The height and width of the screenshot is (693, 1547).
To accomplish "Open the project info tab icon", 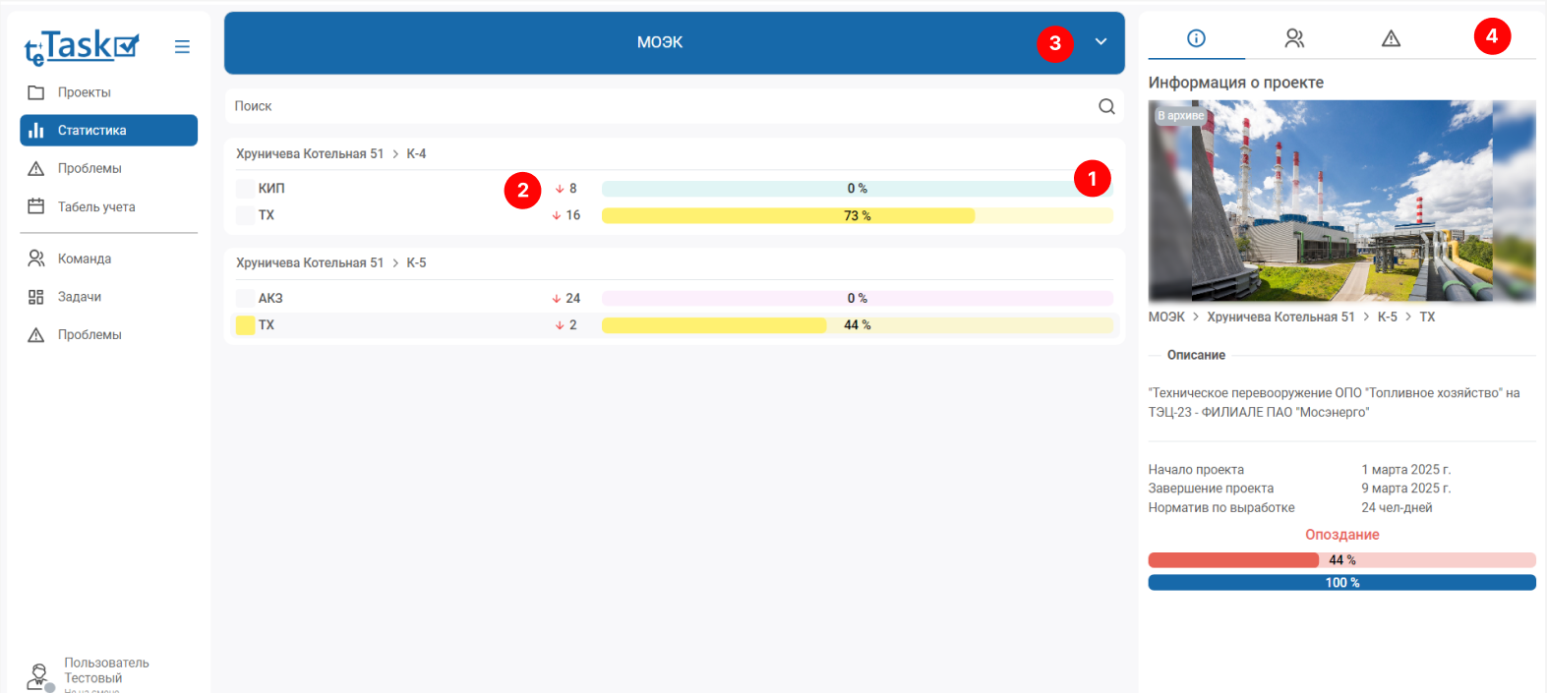I will point(1196,38).
